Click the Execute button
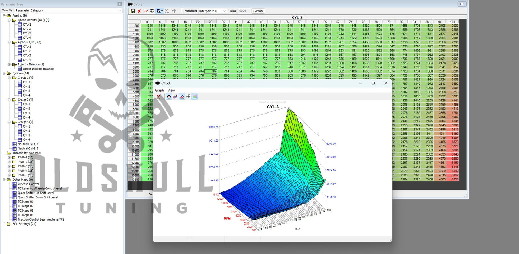Image resolution: width=519 pixels, height=254 pixels. pyautogui.click(x=258, y=11)
